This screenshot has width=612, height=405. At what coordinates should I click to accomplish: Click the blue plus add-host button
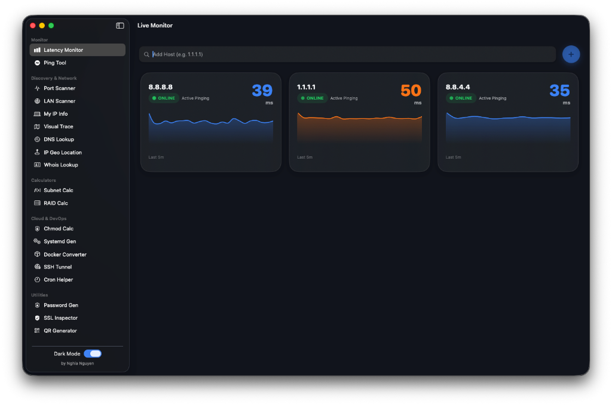click(571, 54)
